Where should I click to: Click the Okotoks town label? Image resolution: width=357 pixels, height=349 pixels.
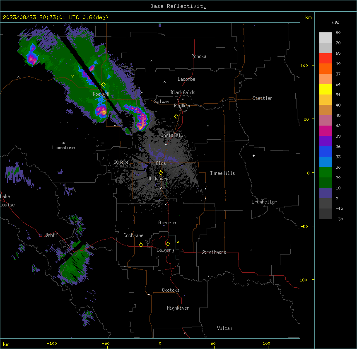pos(171,290)
